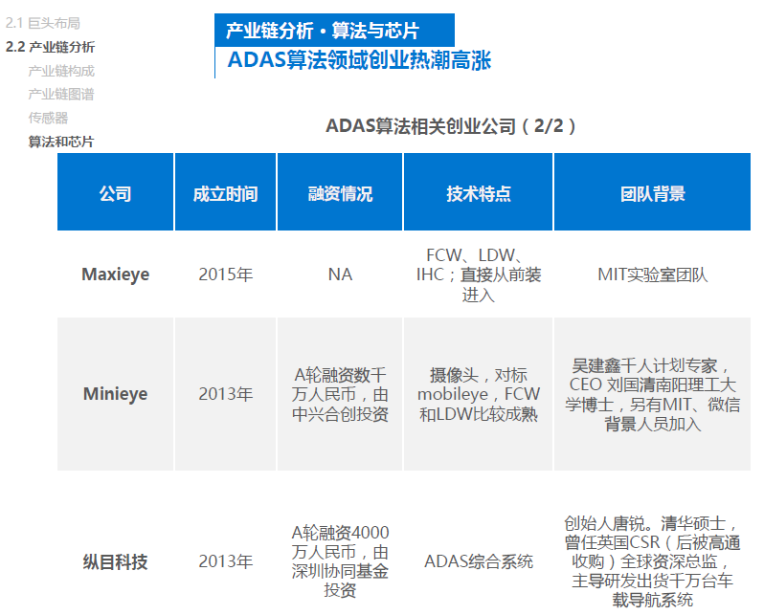Select the 纵目科技 company cell
This screenshot has height=615, width=764.
116,561
